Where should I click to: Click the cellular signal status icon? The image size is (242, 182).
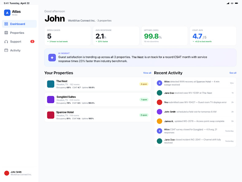point(228,3)
